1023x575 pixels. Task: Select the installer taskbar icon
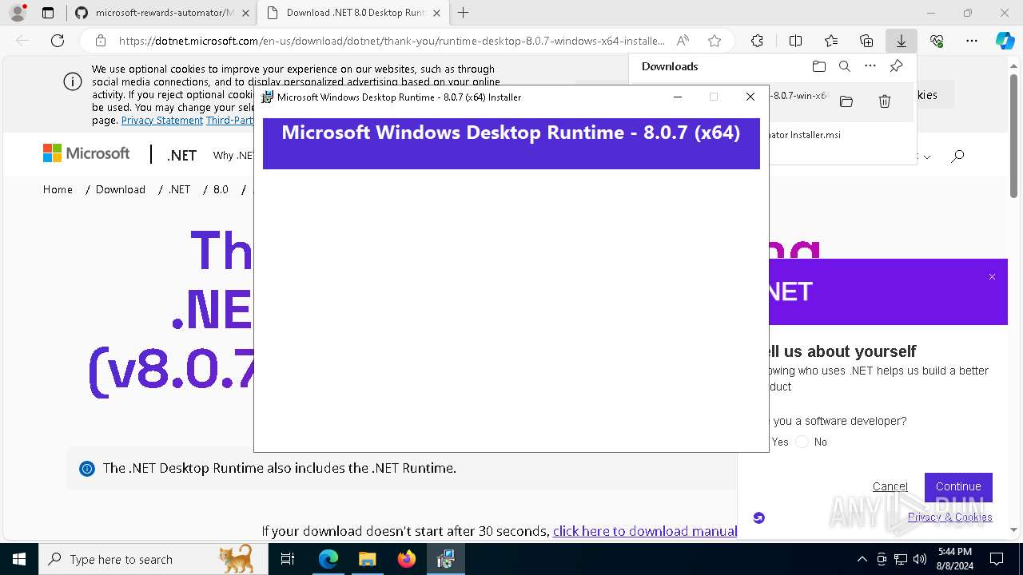click(x=445, y=559)
